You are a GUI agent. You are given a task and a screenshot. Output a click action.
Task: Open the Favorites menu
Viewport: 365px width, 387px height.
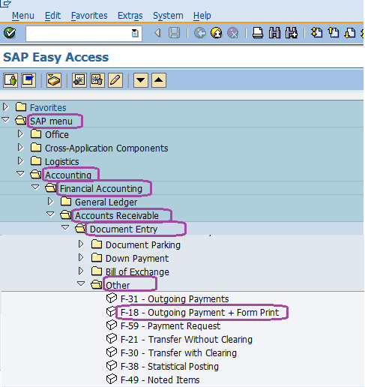[89, 16]
